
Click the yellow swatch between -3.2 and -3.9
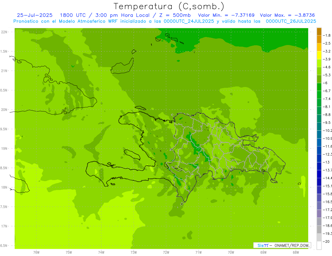tap(319, 55)
